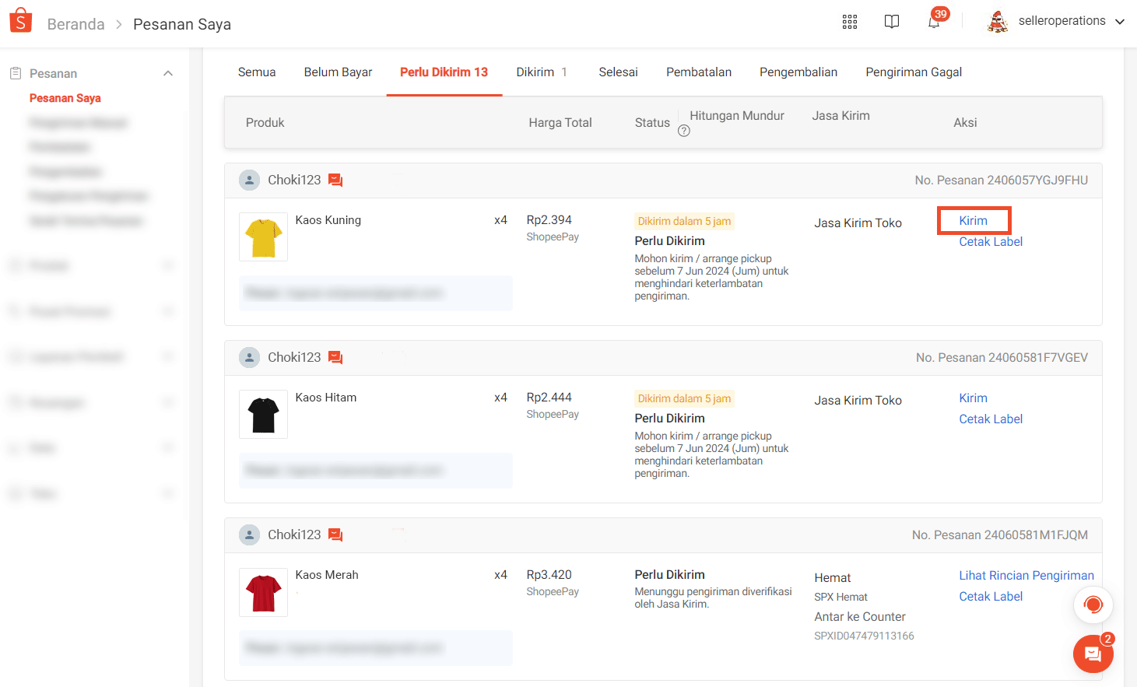This screenshot has width=1137, height=687.
Task: Open the floating chat button with badge 2
Action: [1093, 654]
